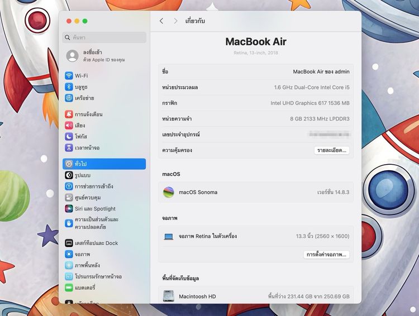The height and width of the screenshot is (316, 419).
Task: Click storage text 231.44 GB จาก 250.69 GB
Action: click(x=308, y=296)
